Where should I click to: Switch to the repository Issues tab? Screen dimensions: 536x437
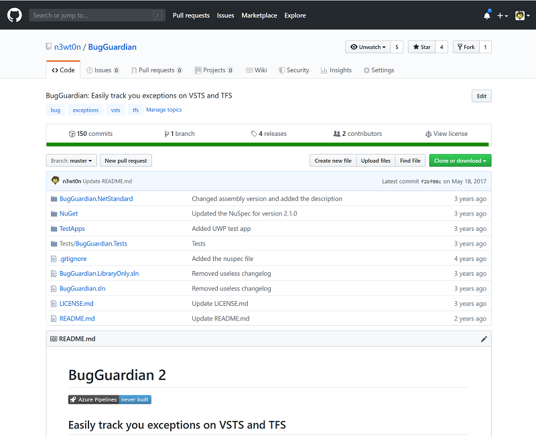(x=103, y=70)
